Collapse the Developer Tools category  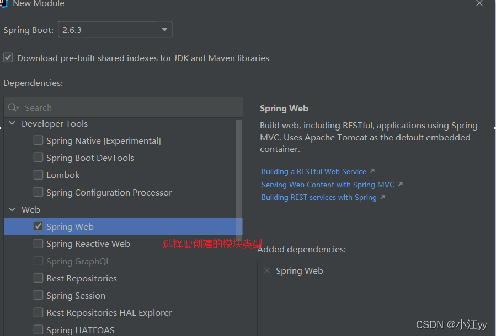[x=12, y=123]
